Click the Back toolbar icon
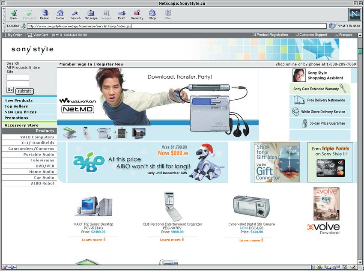Viewport: 364px width, 271px height. click(x=14, y=15)
